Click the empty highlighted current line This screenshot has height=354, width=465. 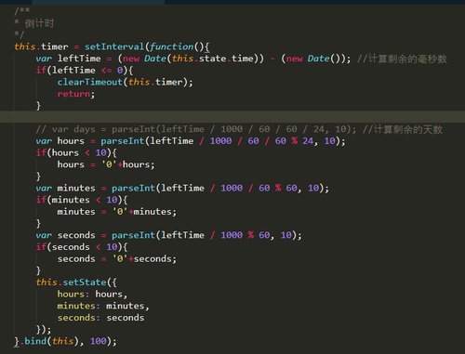click(x=232, y=117)
